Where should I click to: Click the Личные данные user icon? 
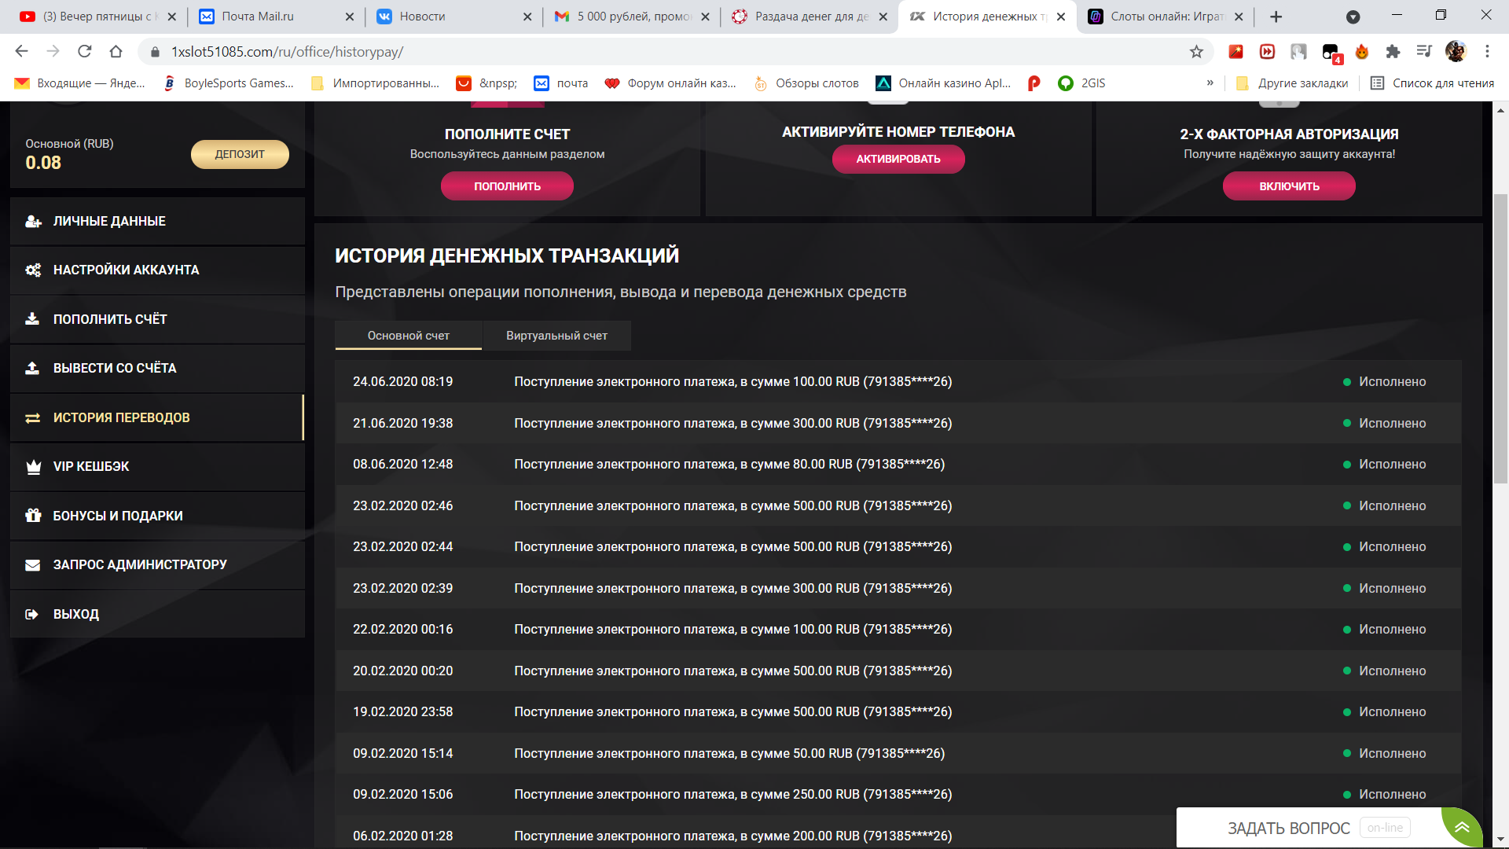(x=33, y=222)
